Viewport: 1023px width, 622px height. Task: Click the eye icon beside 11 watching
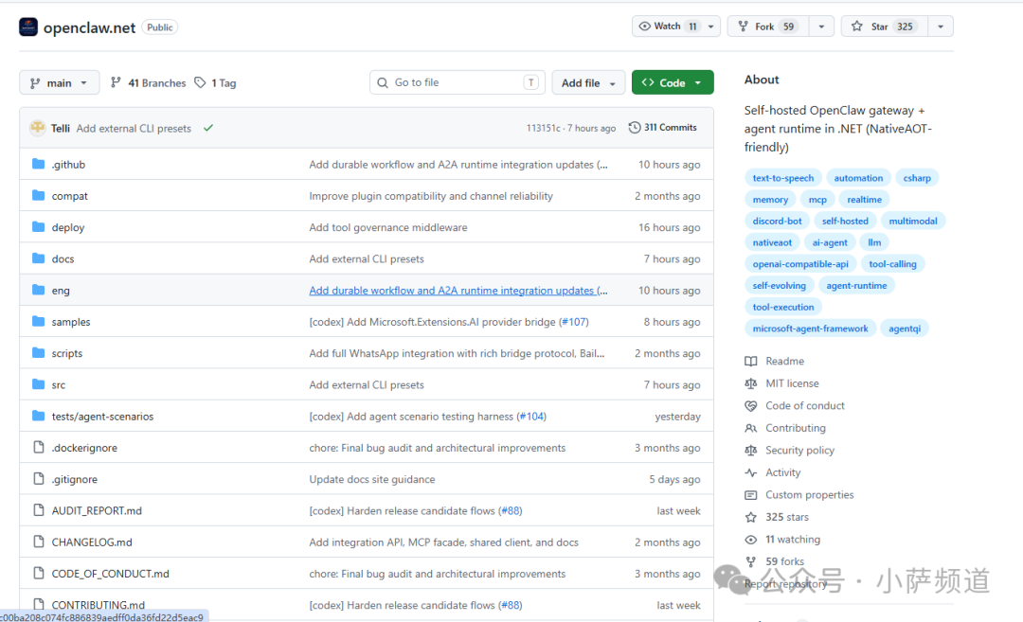coord(751,540)
